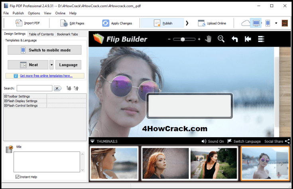Open the Options menu
Image resolution: width=293 pixels, height=189 pixels.
pos(34,13)
